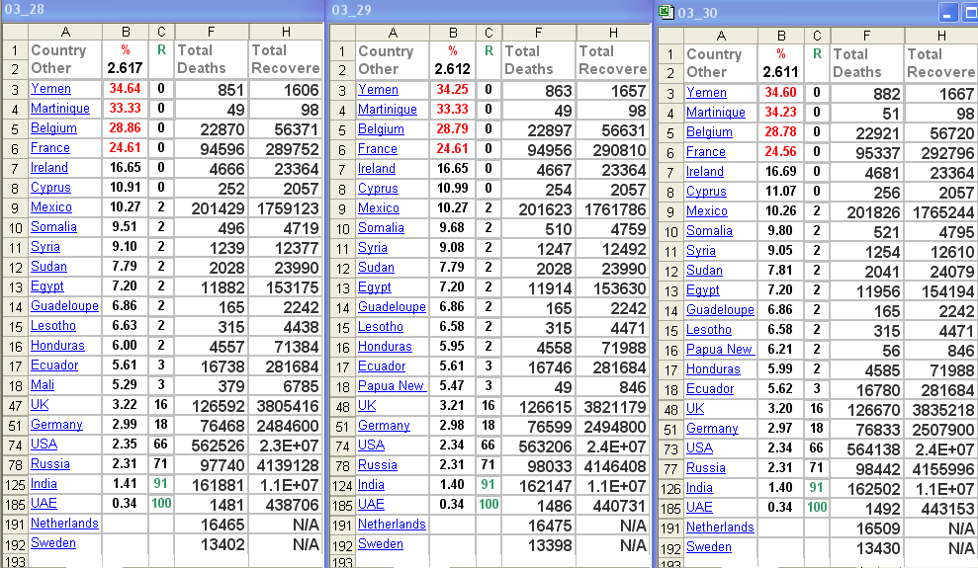Select the Total Deaths heading in 03_30

[x=866, y=63]
